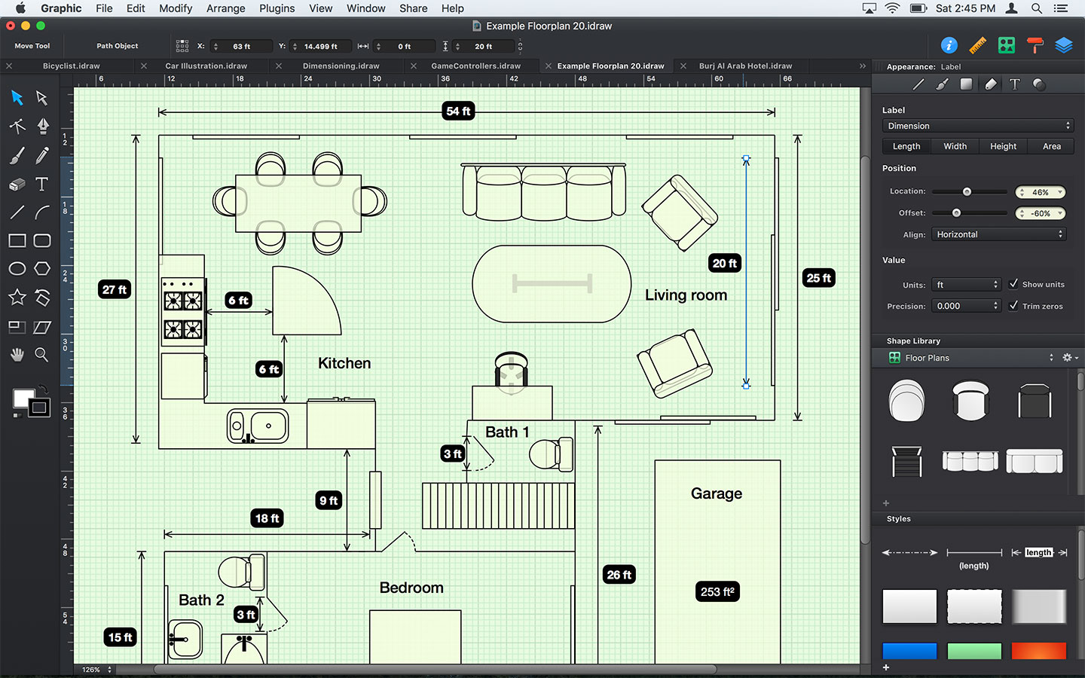Grab the Zoom tool magnifier
1085x678 pixels.
[42, 355]
